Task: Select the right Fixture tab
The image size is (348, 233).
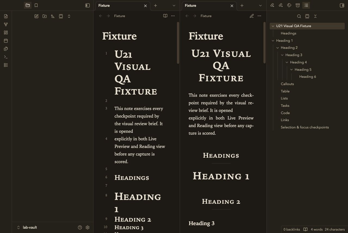Action: pyautogui.click(x=209, y=5)
